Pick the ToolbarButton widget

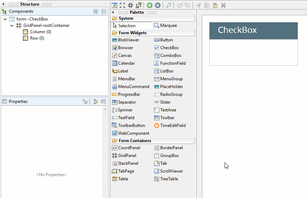(128, 126)
